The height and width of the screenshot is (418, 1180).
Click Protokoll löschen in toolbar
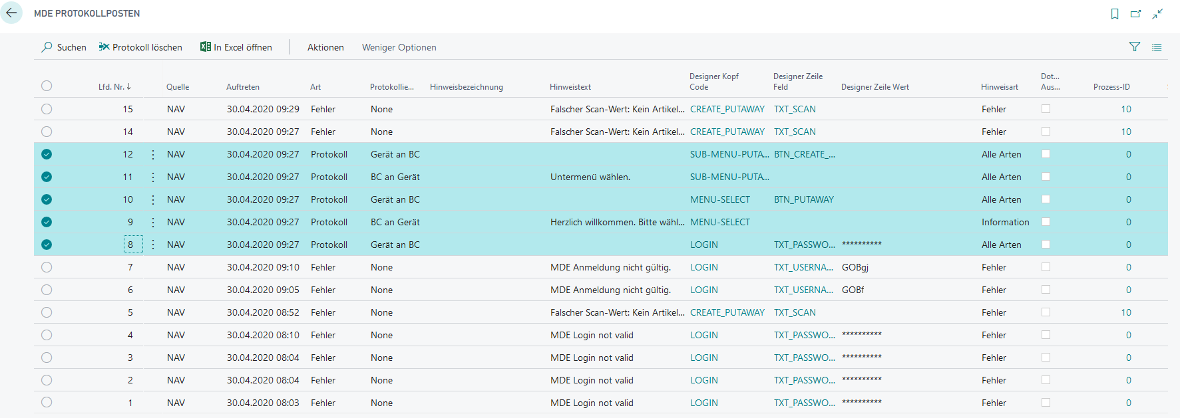[140, 47]
